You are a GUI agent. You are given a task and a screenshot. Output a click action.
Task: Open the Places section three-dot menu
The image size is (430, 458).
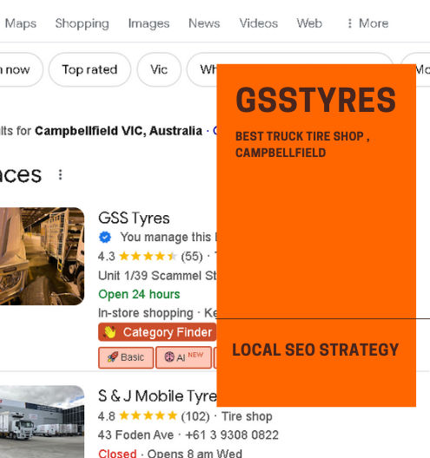click(x=60, y=174)
